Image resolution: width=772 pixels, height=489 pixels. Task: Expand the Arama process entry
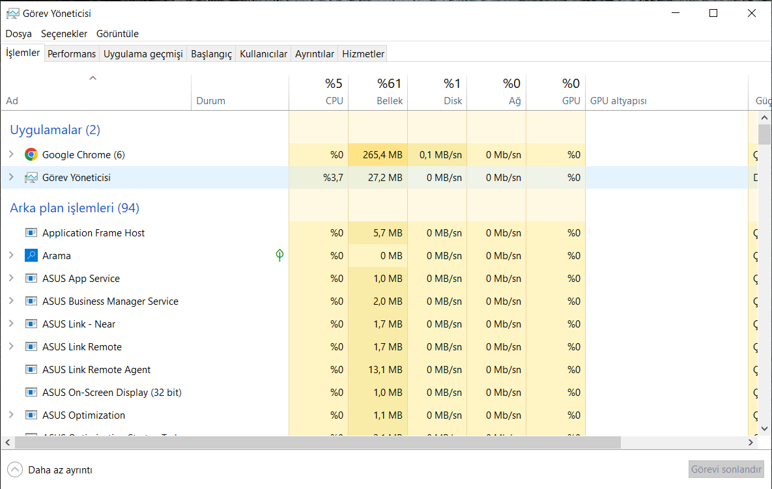tap(11, 256)
